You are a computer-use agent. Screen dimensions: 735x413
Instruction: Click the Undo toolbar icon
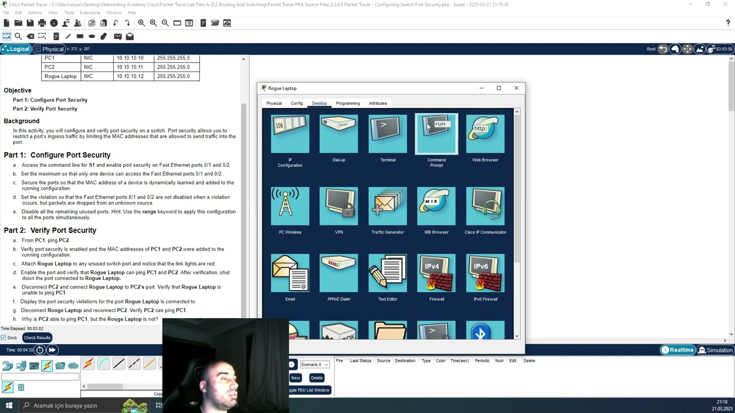click(115, 23)
